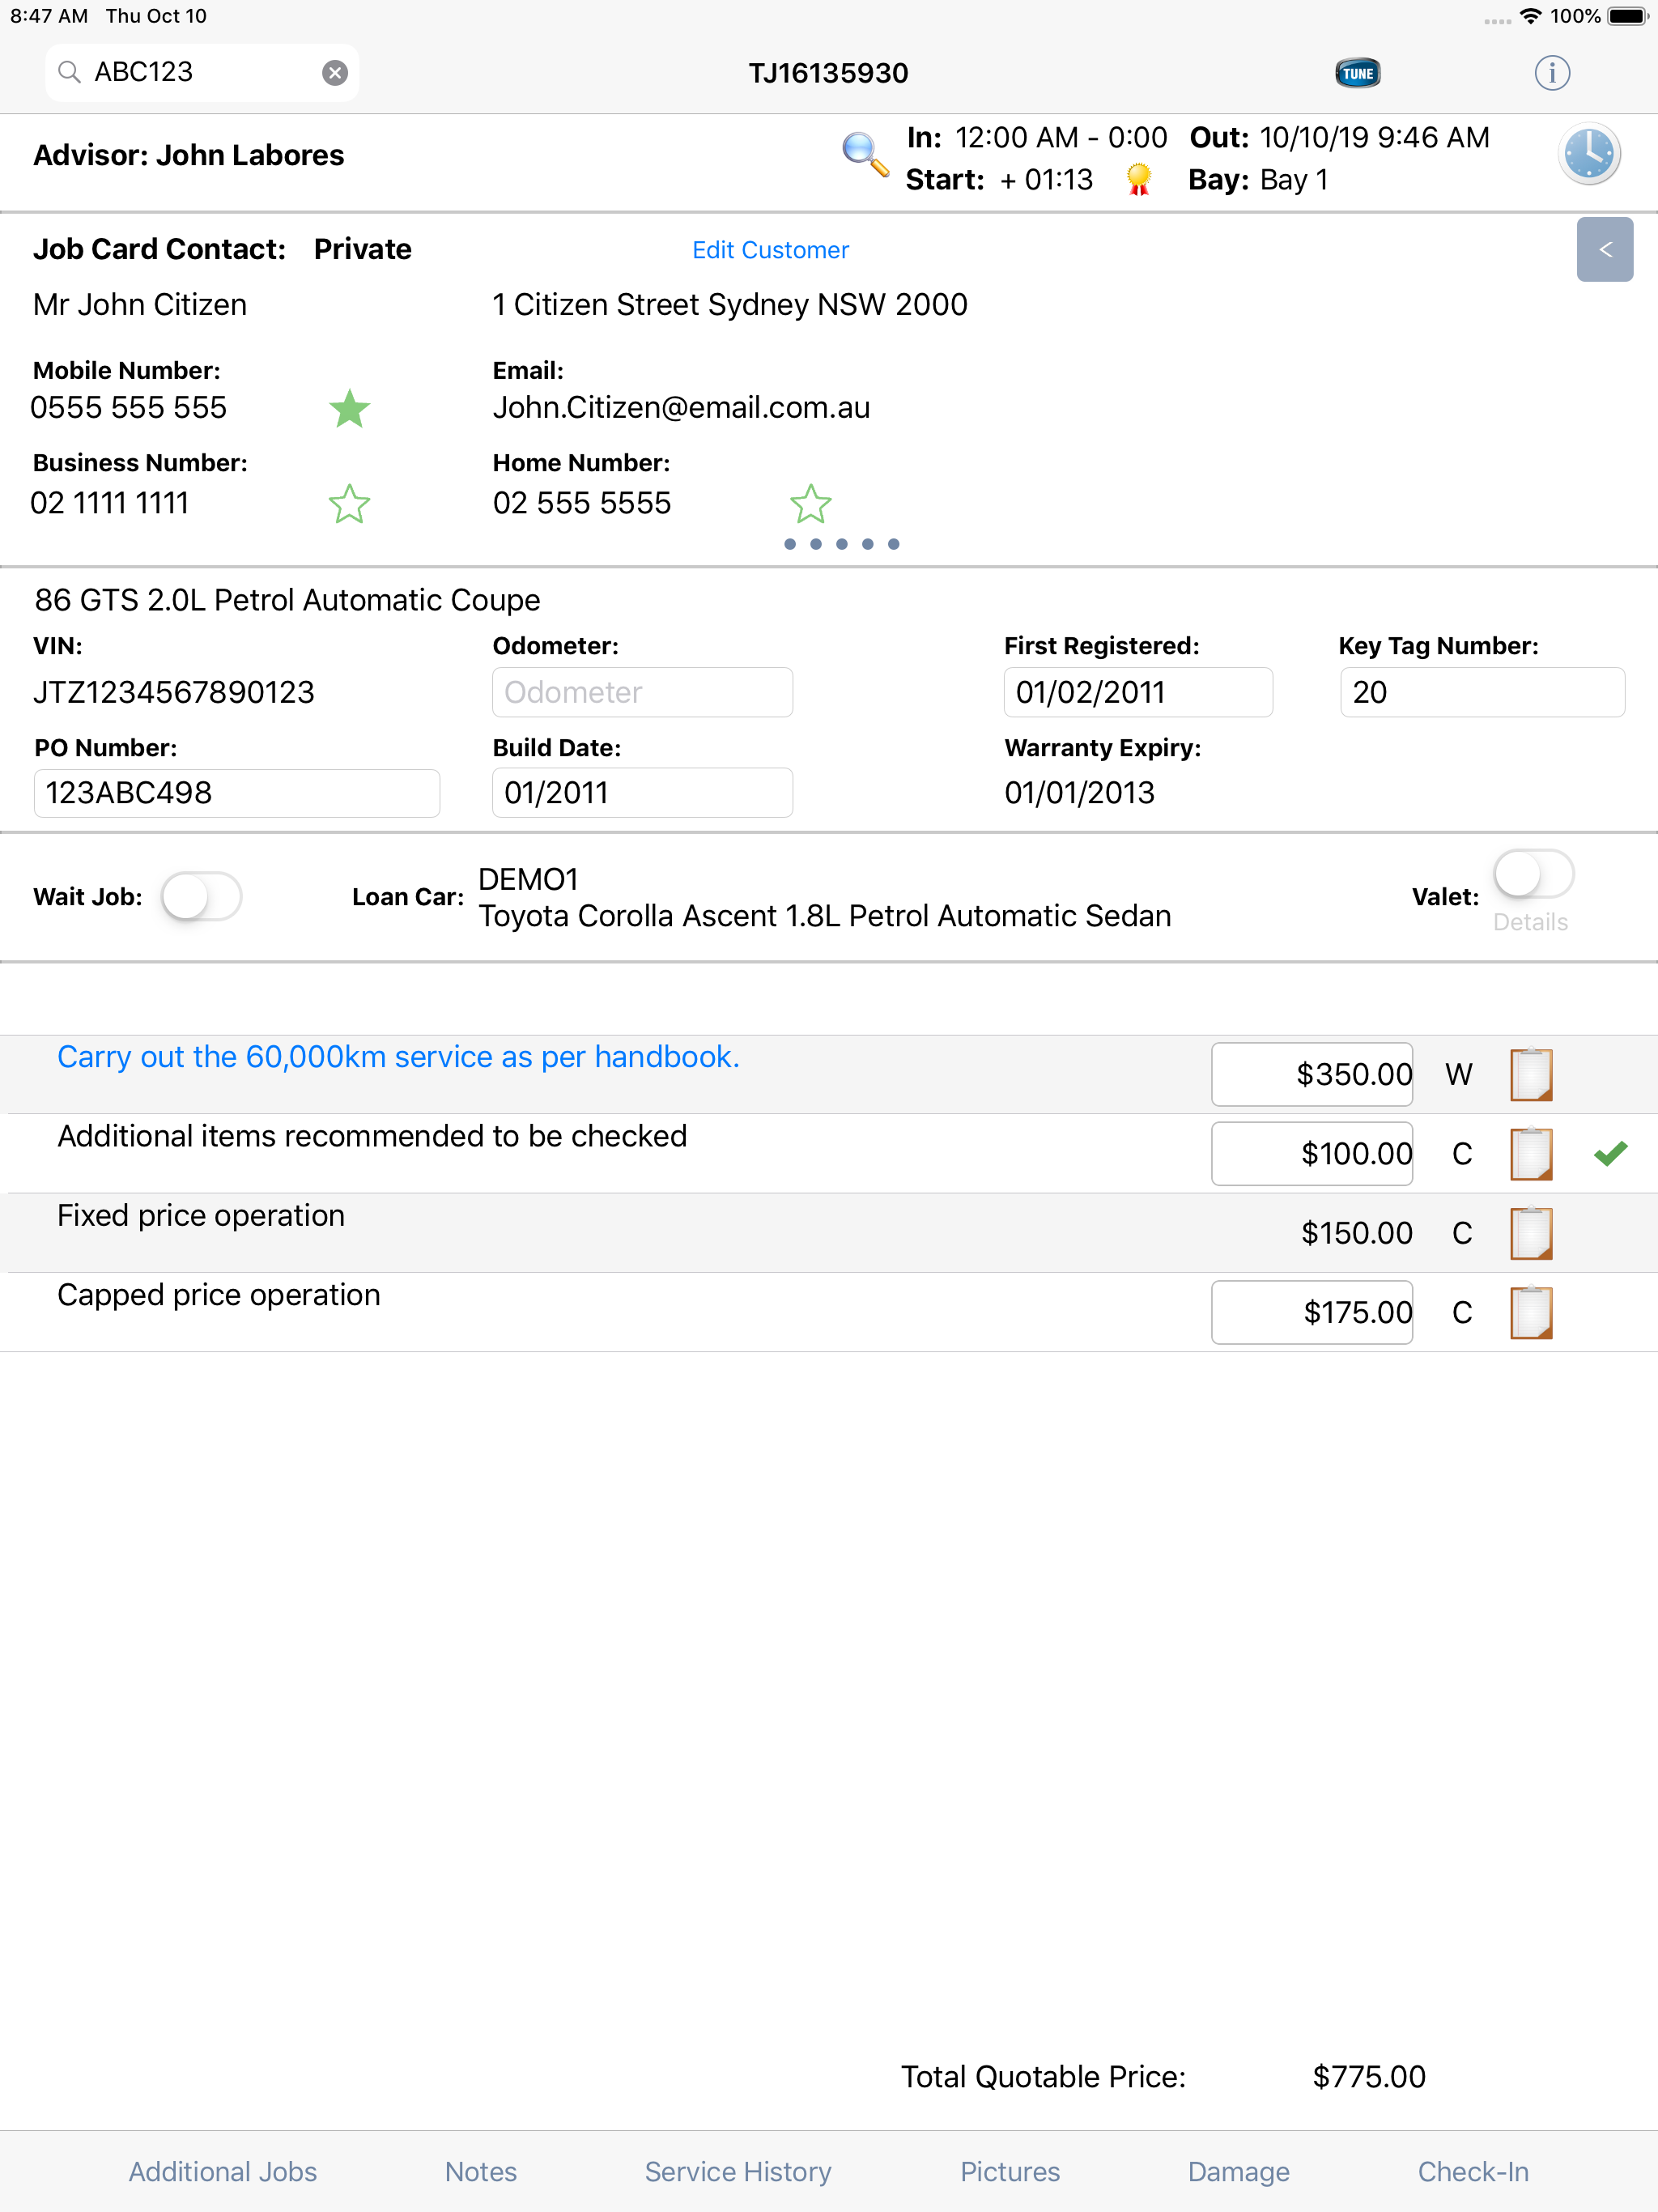Tap the magnifying glass search icon
Image resolution: width=1658 pixels, height=2212 pixels.
(865, 155)
